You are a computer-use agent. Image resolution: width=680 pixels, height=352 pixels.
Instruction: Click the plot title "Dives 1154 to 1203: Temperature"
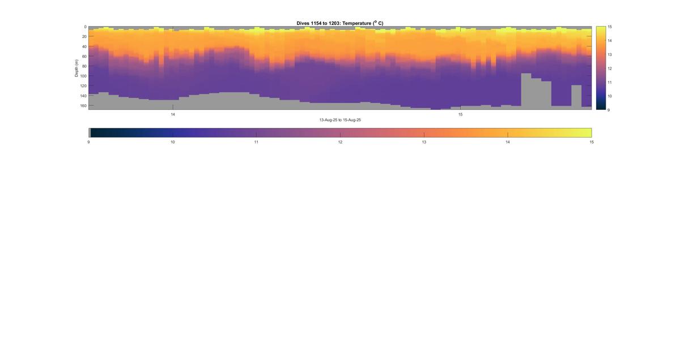click(x=340, y=23)
